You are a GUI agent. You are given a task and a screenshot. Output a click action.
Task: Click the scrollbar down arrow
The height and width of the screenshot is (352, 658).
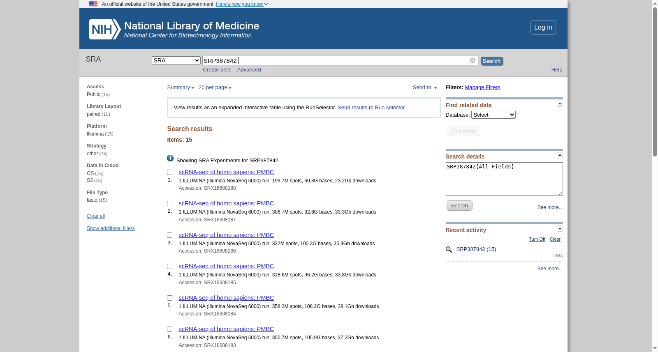pos(655,348)
